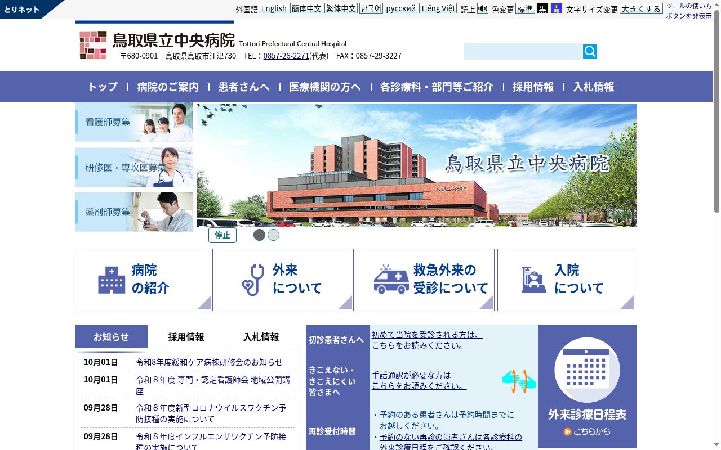Click the orange arrow こちらから icon
This screenshot has width=721, height=450.
click(x=568, y=431)
